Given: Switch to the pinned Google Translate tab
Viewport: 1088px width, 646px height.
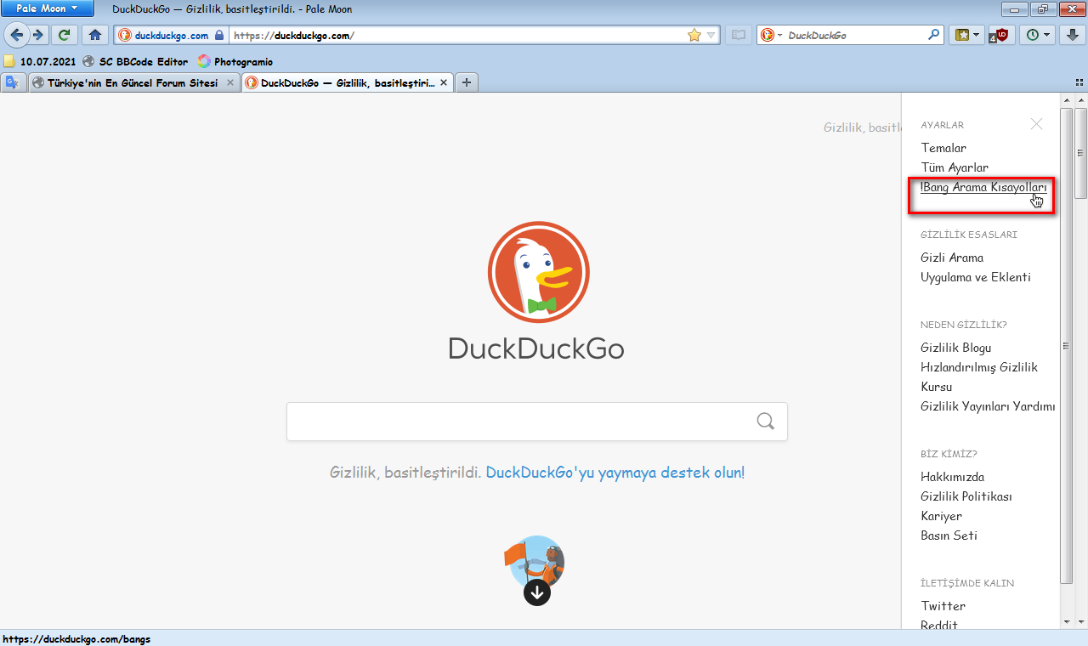Looking at the screenshot, I should point(13,82).
